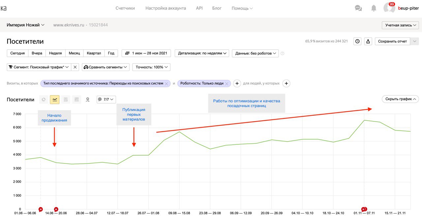Remove the Тип последнего значимого источника filter
Image resolution: width=422 pixels, height=224 pixels.
pyautogui.click(x=166, y=84)
